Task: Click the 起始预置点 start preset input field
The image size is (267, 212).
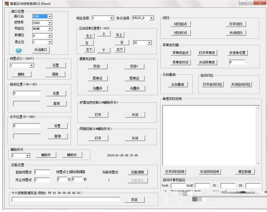Action: 42,172
